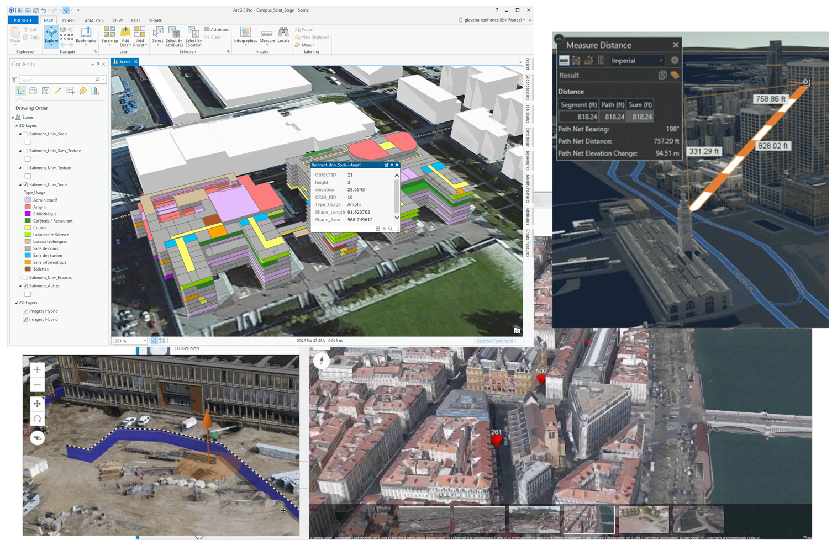This screenshot has height=540, width=832.
Task: Switch to the SHARE ribbon tab
Action: tap(156, 20)
